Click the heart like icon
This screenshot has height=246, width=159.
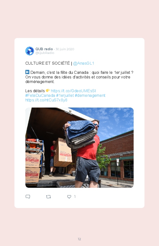click(x=69, y=197)
